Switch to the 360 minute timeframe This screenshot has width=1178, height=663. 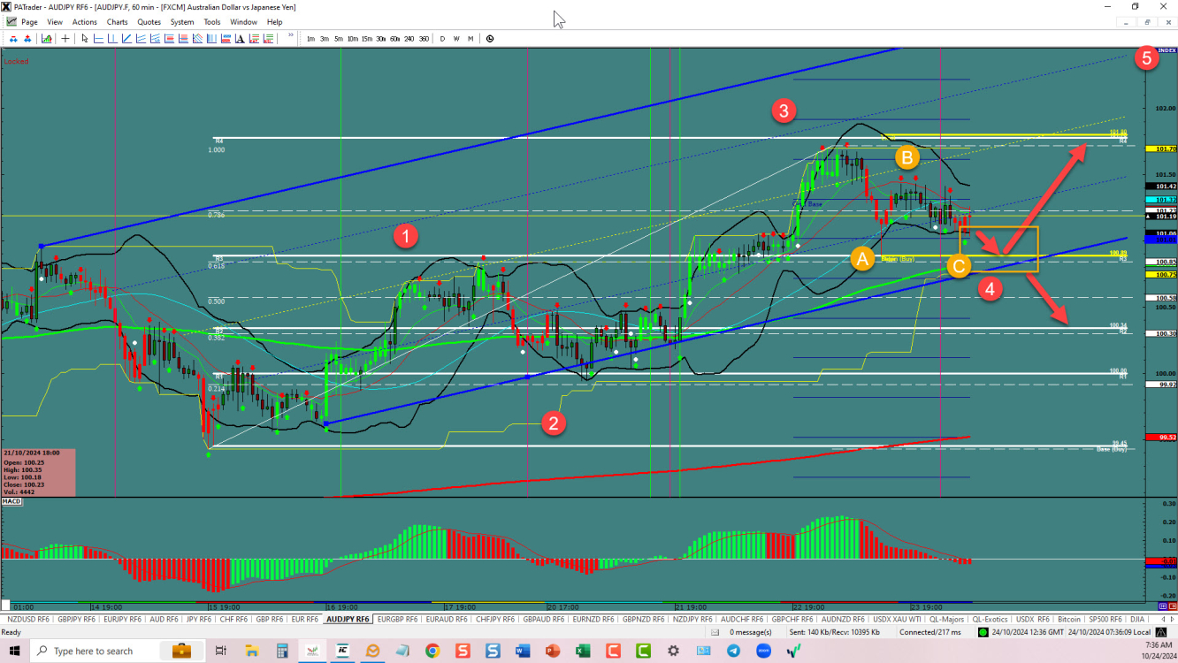pyautogui.click(x=425, y=39)
